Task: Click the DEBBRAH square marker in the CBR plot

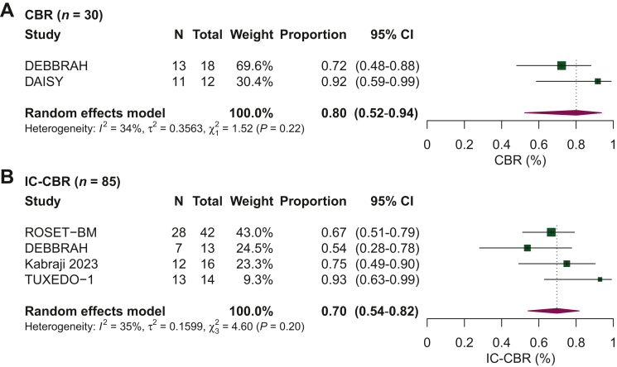Action: [562, 65]
